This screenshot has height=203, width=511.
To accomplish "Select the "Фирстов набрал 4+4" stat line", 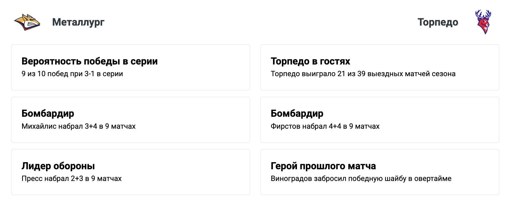I will pos(325,126).
